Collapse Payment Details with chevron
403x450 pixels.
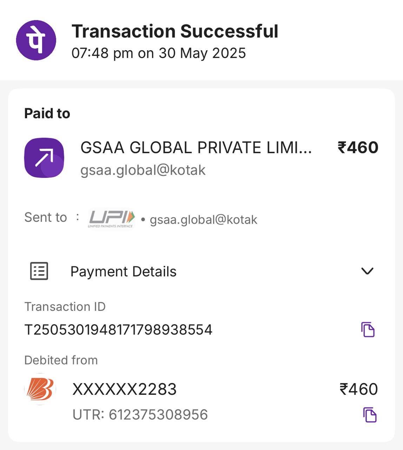(x=367, y=271)
